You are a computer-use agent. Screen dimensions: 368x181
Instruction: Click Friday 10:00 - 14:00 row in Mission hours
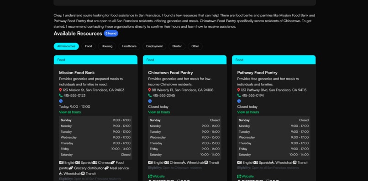[x=95, y=149]
